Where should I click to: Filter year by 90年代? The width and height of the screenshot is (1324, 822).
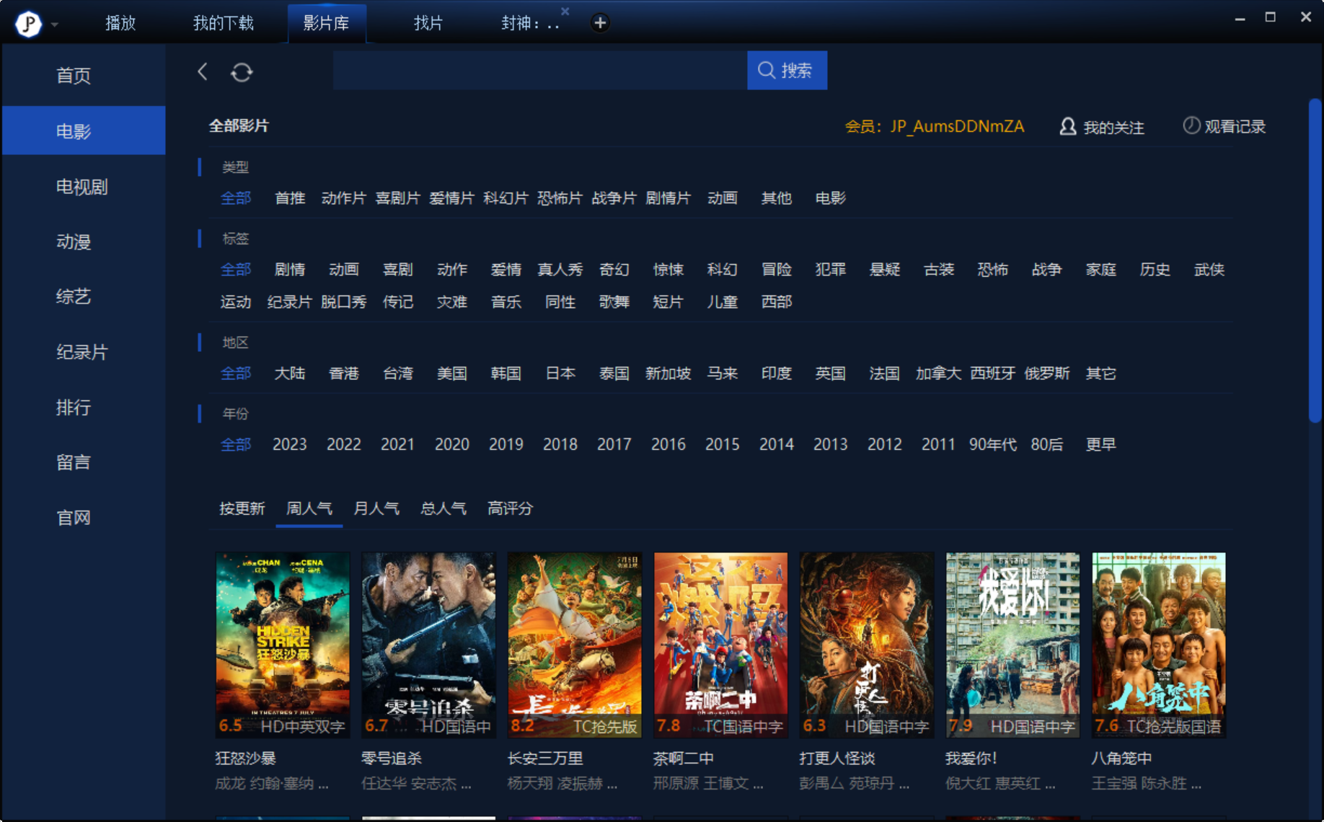click(993, 444)
